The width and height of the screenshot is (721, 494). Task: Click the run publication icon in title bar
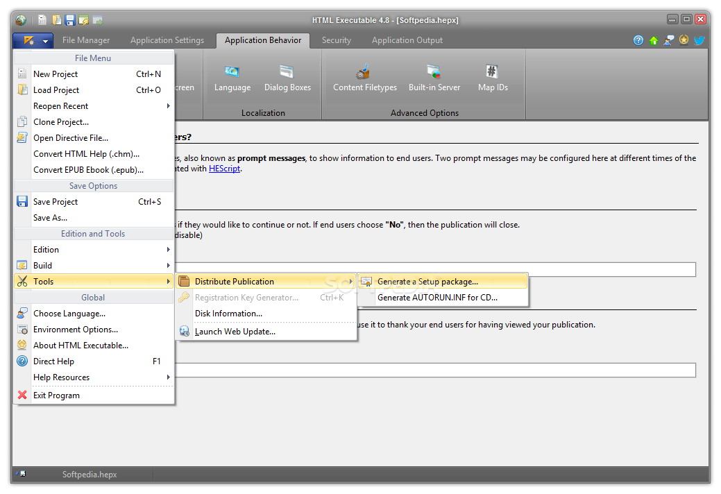[97, 19]
